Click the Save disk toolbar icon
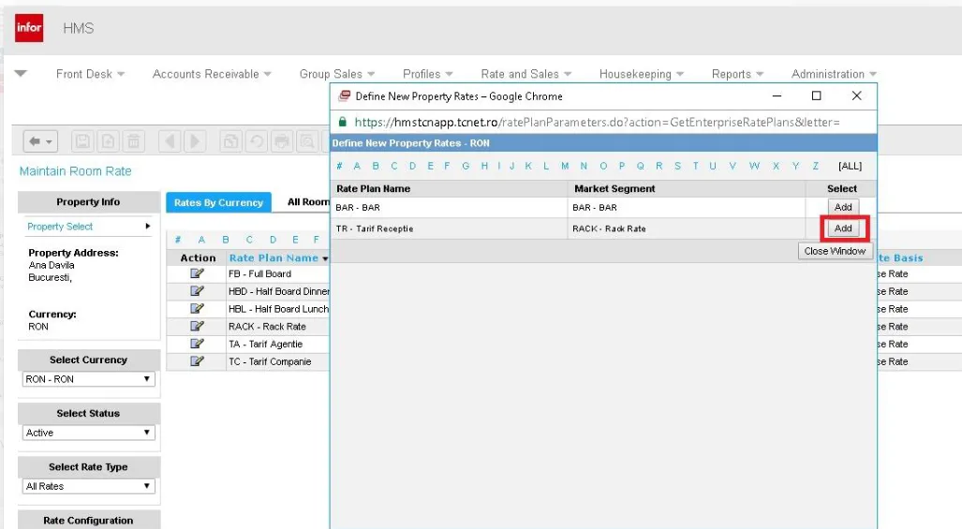962x529 pixels. coord(82,141)
